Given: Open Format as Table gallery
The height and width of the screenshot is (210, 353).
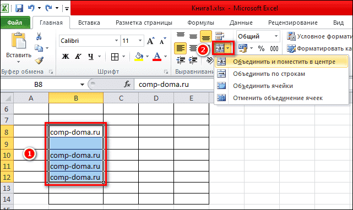Looking at the screenshot, I should pyautogui.click(x=319, y=48).
